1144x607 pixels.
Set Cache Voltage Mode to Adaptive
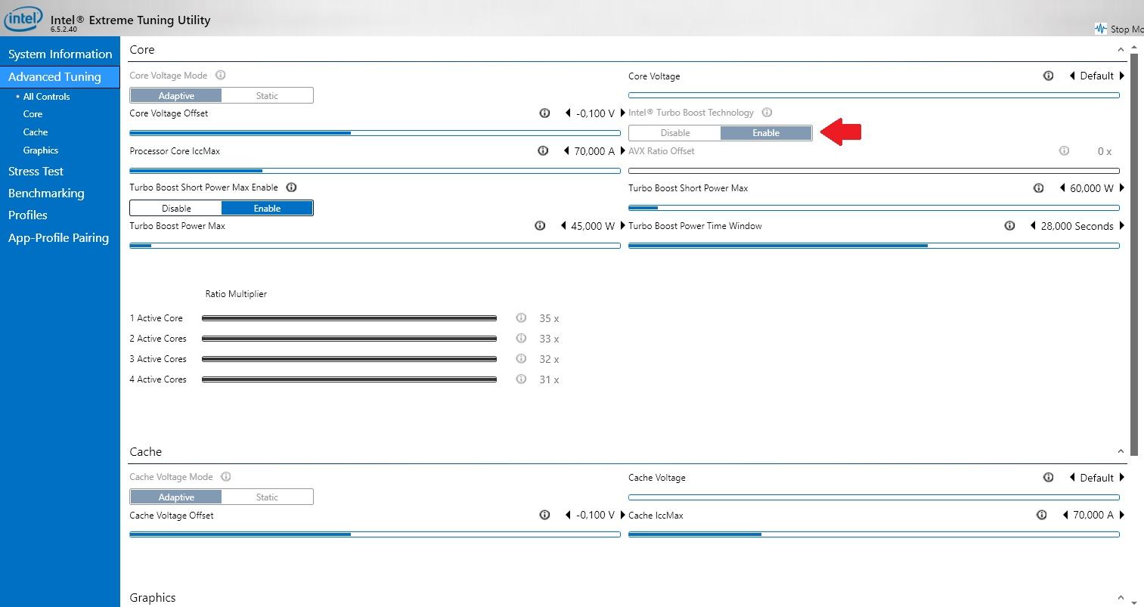(176, 497)
